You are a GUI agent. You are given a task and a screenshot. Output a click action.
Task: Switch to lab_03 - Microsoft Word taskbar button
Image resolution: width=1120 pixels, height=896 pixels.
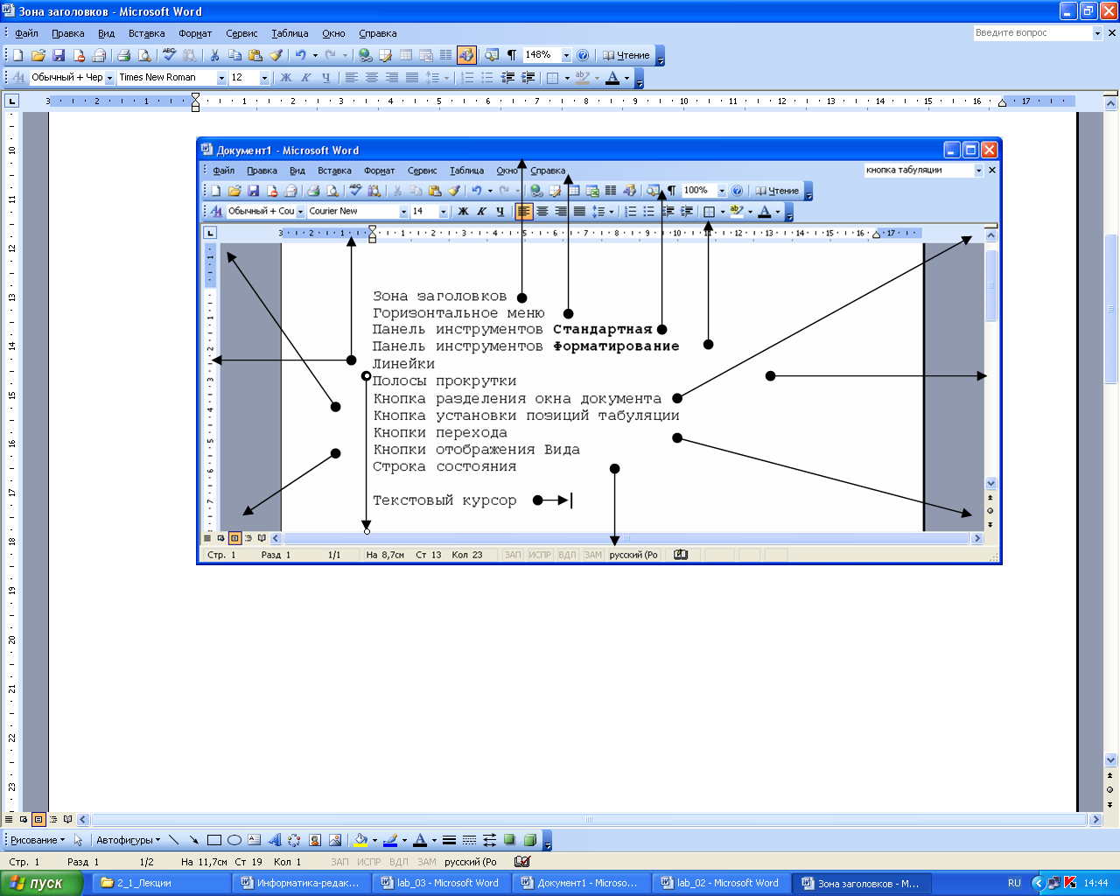440,883
